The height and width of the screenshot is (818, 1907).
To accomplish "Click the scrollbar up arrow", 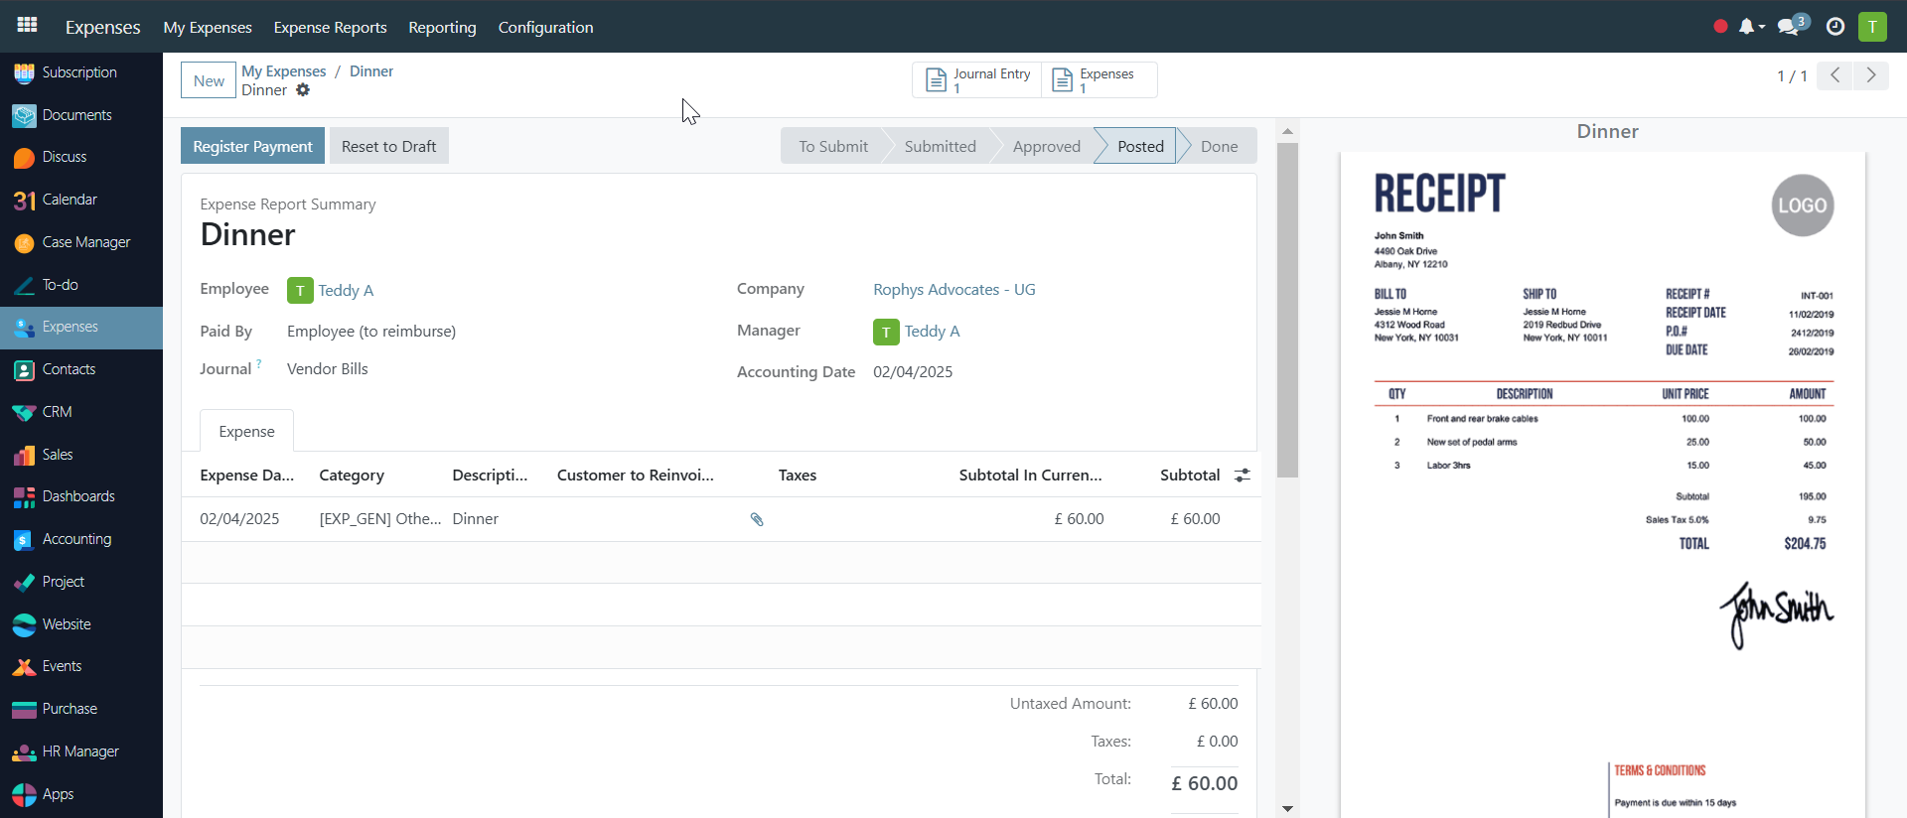I will click(x=1287, y=131).
